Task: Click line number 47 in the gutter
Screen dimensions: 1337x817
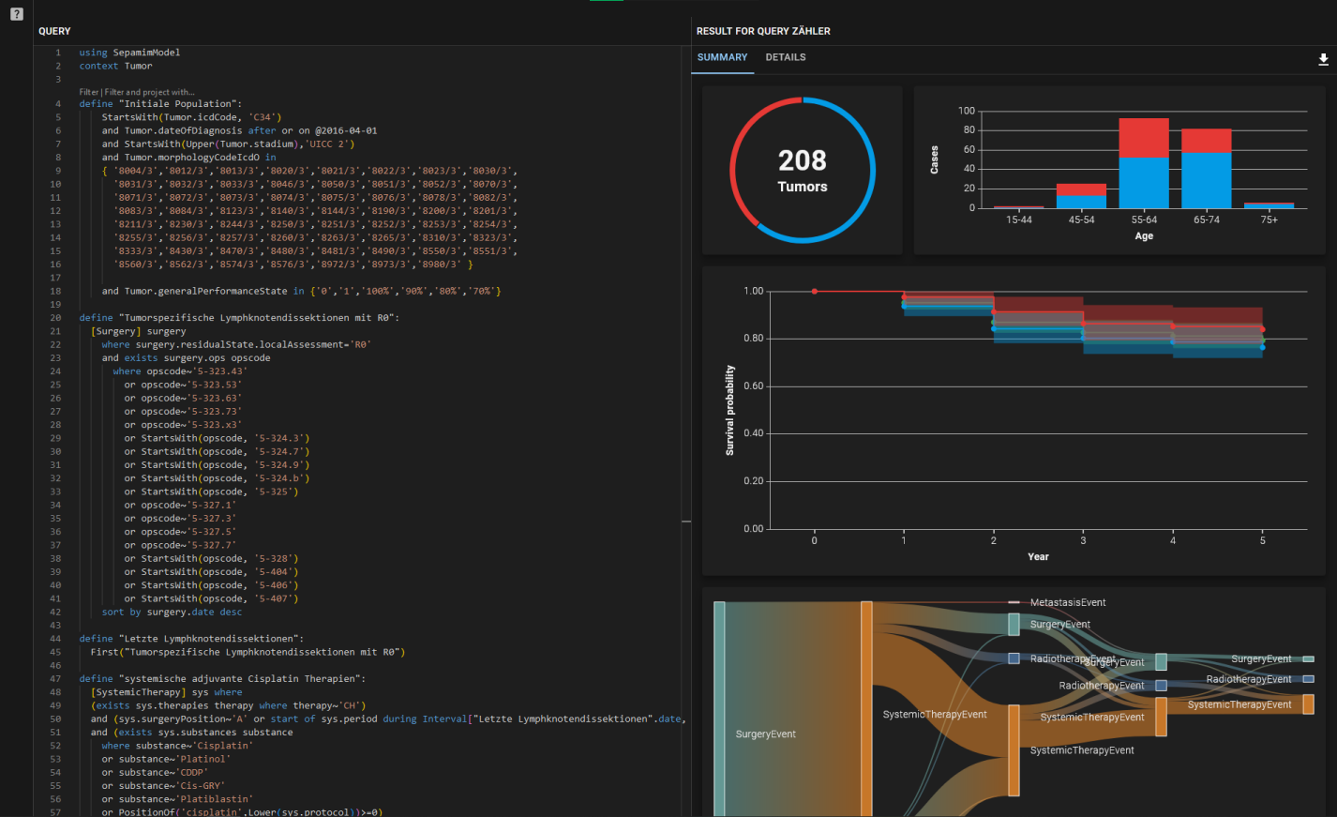Action: (x=55, y=678)
